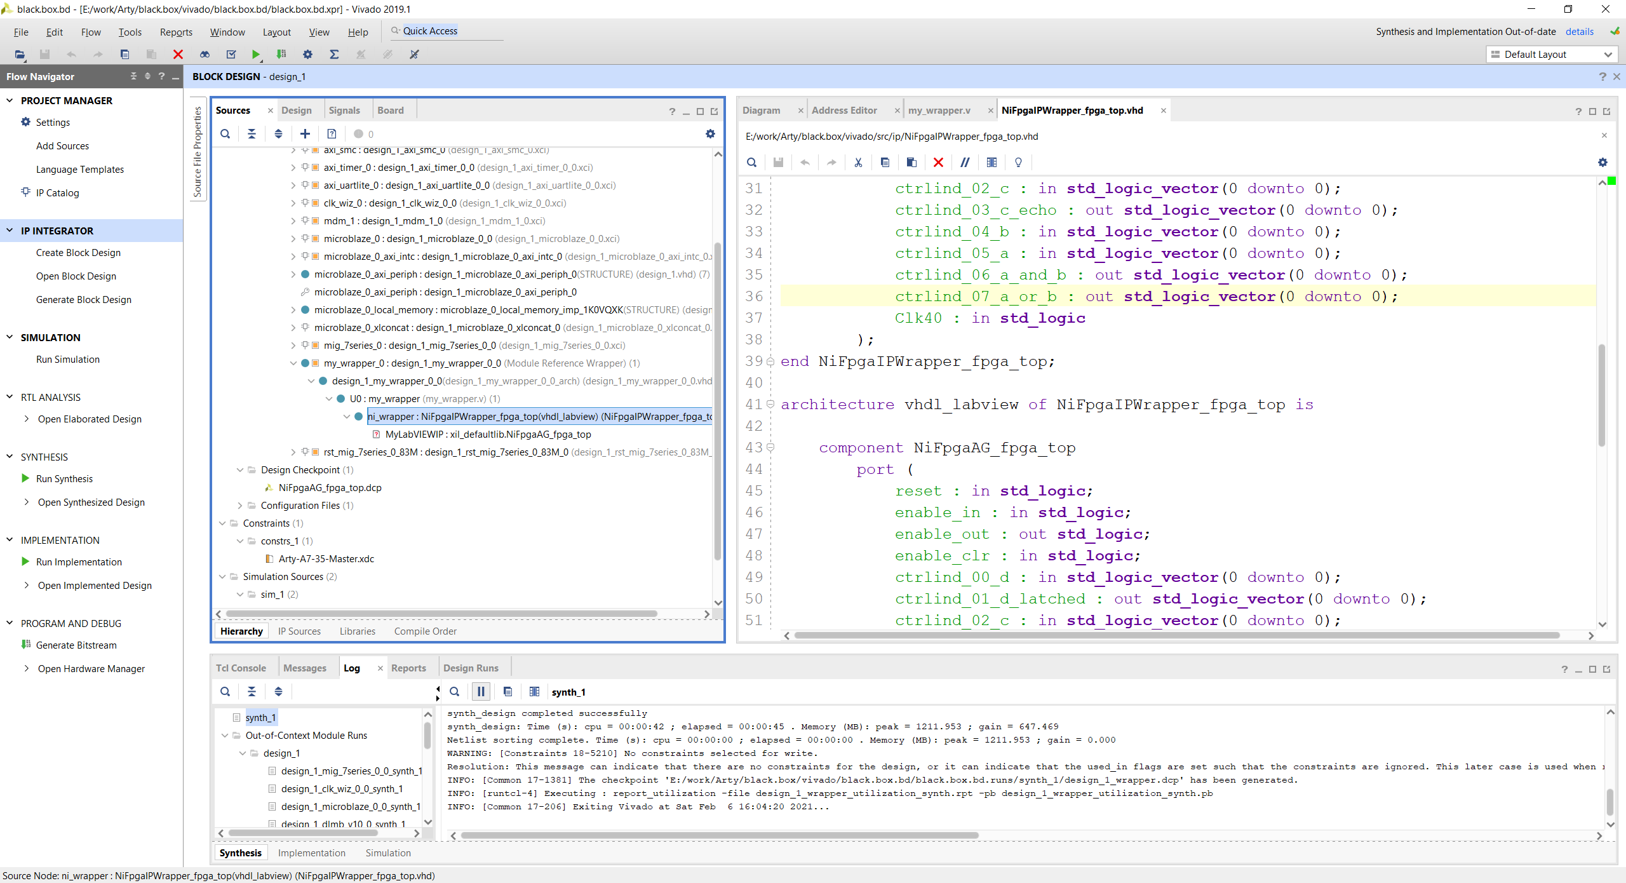Open project settings gear in main toolbar
The width and height of the screenshot is (1626, 883).
[x=307, y=55]
